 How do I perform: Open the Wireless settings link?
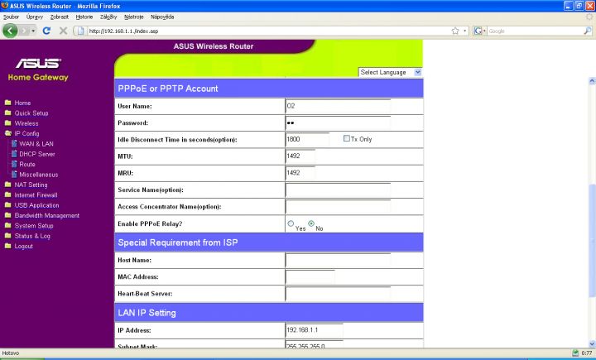point(26,123)
